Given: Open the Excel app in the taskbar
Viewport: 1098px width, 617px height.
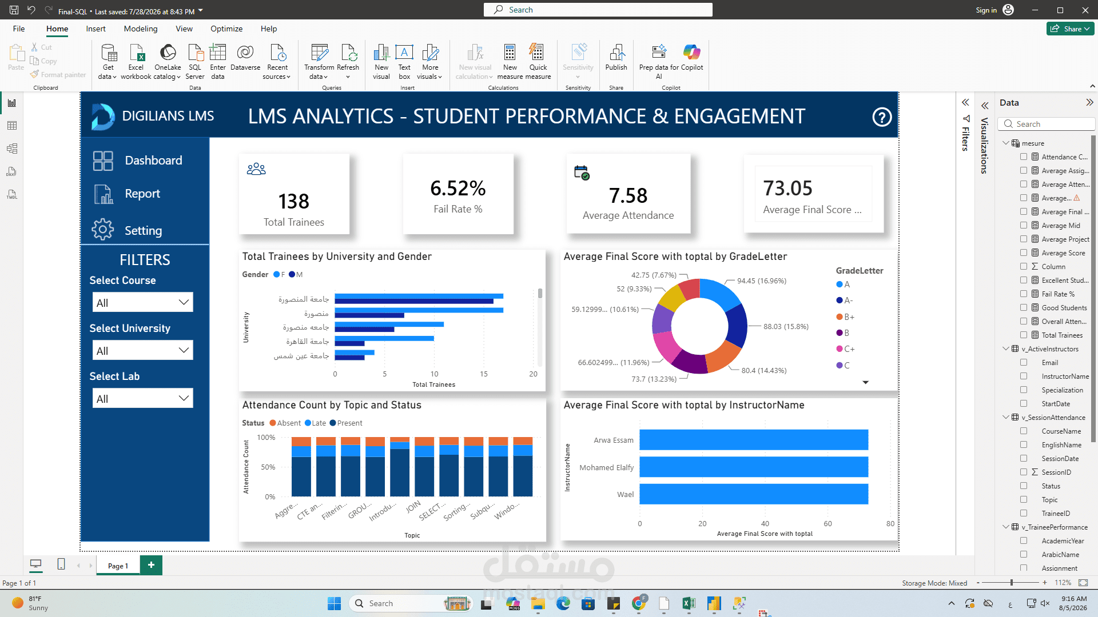Looking at the screenshot, I should (689, 603).
